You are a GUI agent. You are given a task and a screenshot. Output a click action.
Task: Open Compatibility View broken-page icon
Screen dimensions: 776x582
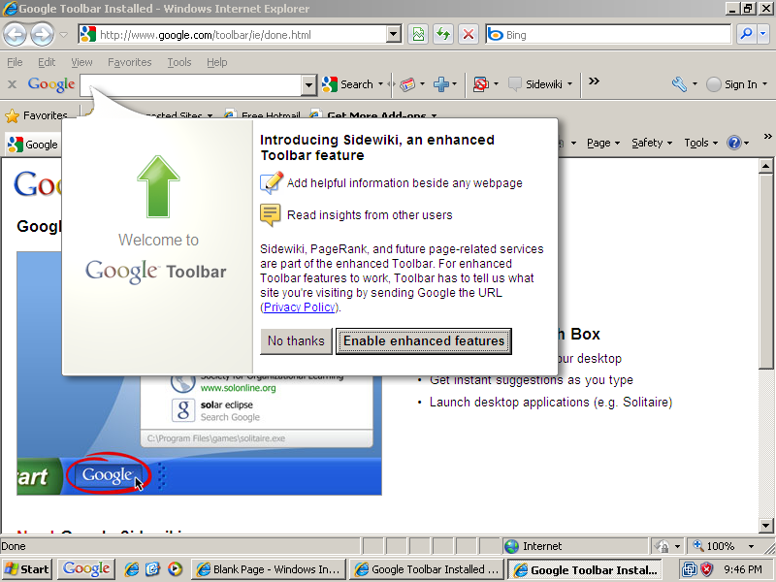pyautogui.click(x=418, y=35)
